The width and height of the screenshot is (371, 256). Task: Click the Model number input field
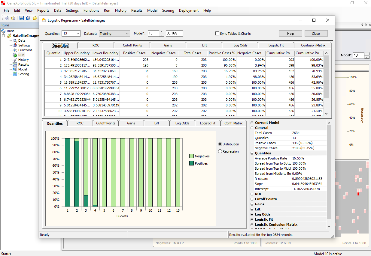click(153, 34)
